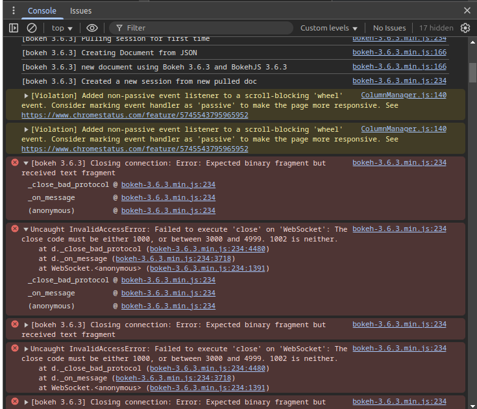Toggle the console sidebar panel icon

[14, 28]
